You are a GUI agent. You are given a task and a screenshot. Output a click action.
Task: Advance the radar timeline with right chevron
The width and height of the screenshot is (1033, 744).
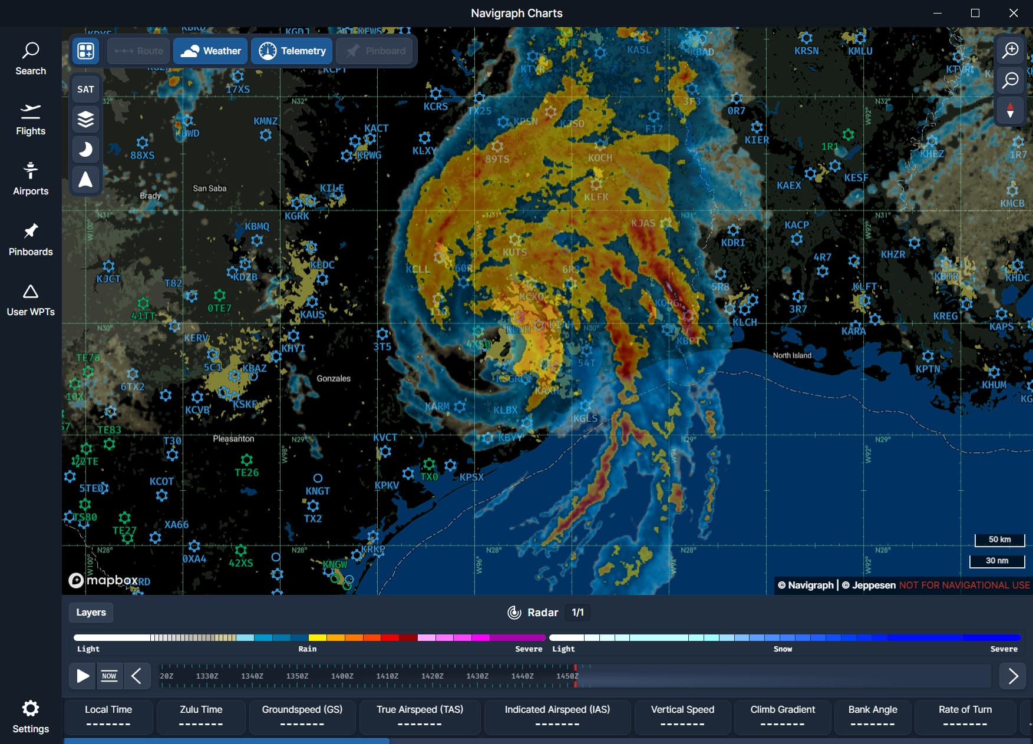click(x=1013, y=676)
